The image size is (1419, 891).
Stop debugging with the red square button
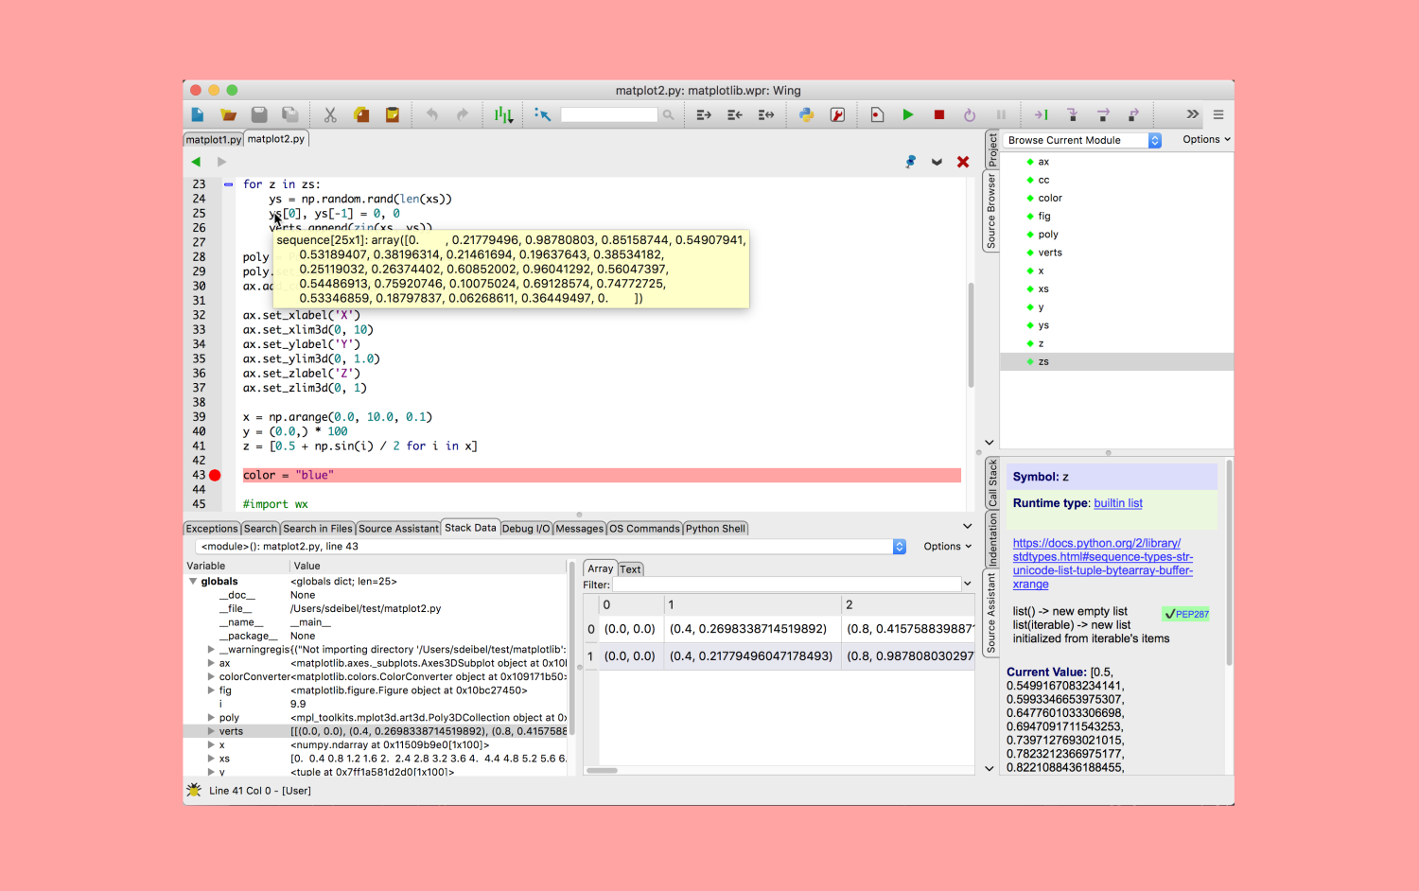pos(939,114)
